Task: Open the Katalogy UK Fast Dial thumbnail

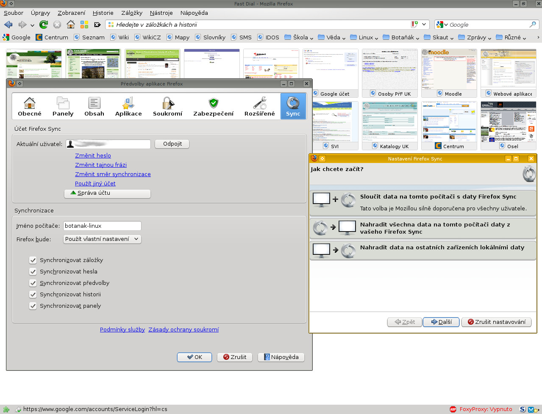Action: coord(390,126)
